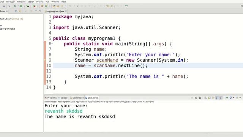Open the New Java Class dropdown arrow
Viewport: 243px width, 137px height.
coord(49,6)
